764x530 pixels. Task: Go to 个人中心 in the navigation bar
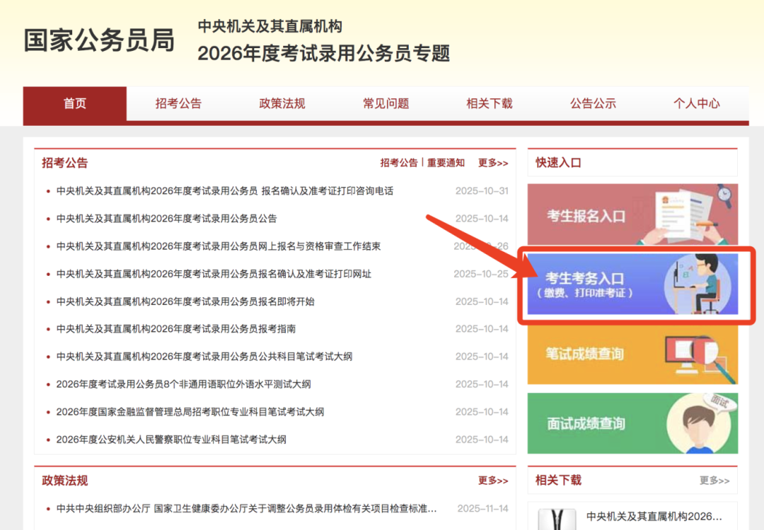point(697,103)
